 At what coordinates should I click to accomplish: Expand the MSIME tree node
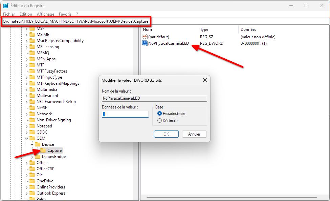(26, 35)
